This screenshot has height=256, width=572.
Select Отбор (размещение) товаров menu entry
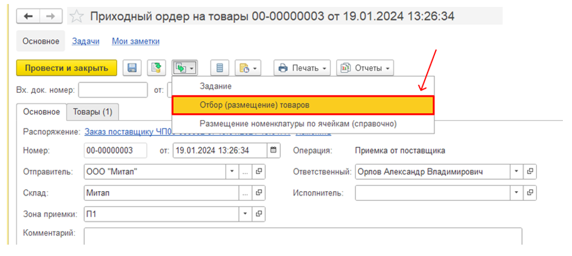click(303, 105)
